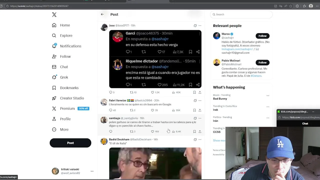The image size is (320, 180).
Task: Expand the More menu in sidebar
Action: point(60,129)
